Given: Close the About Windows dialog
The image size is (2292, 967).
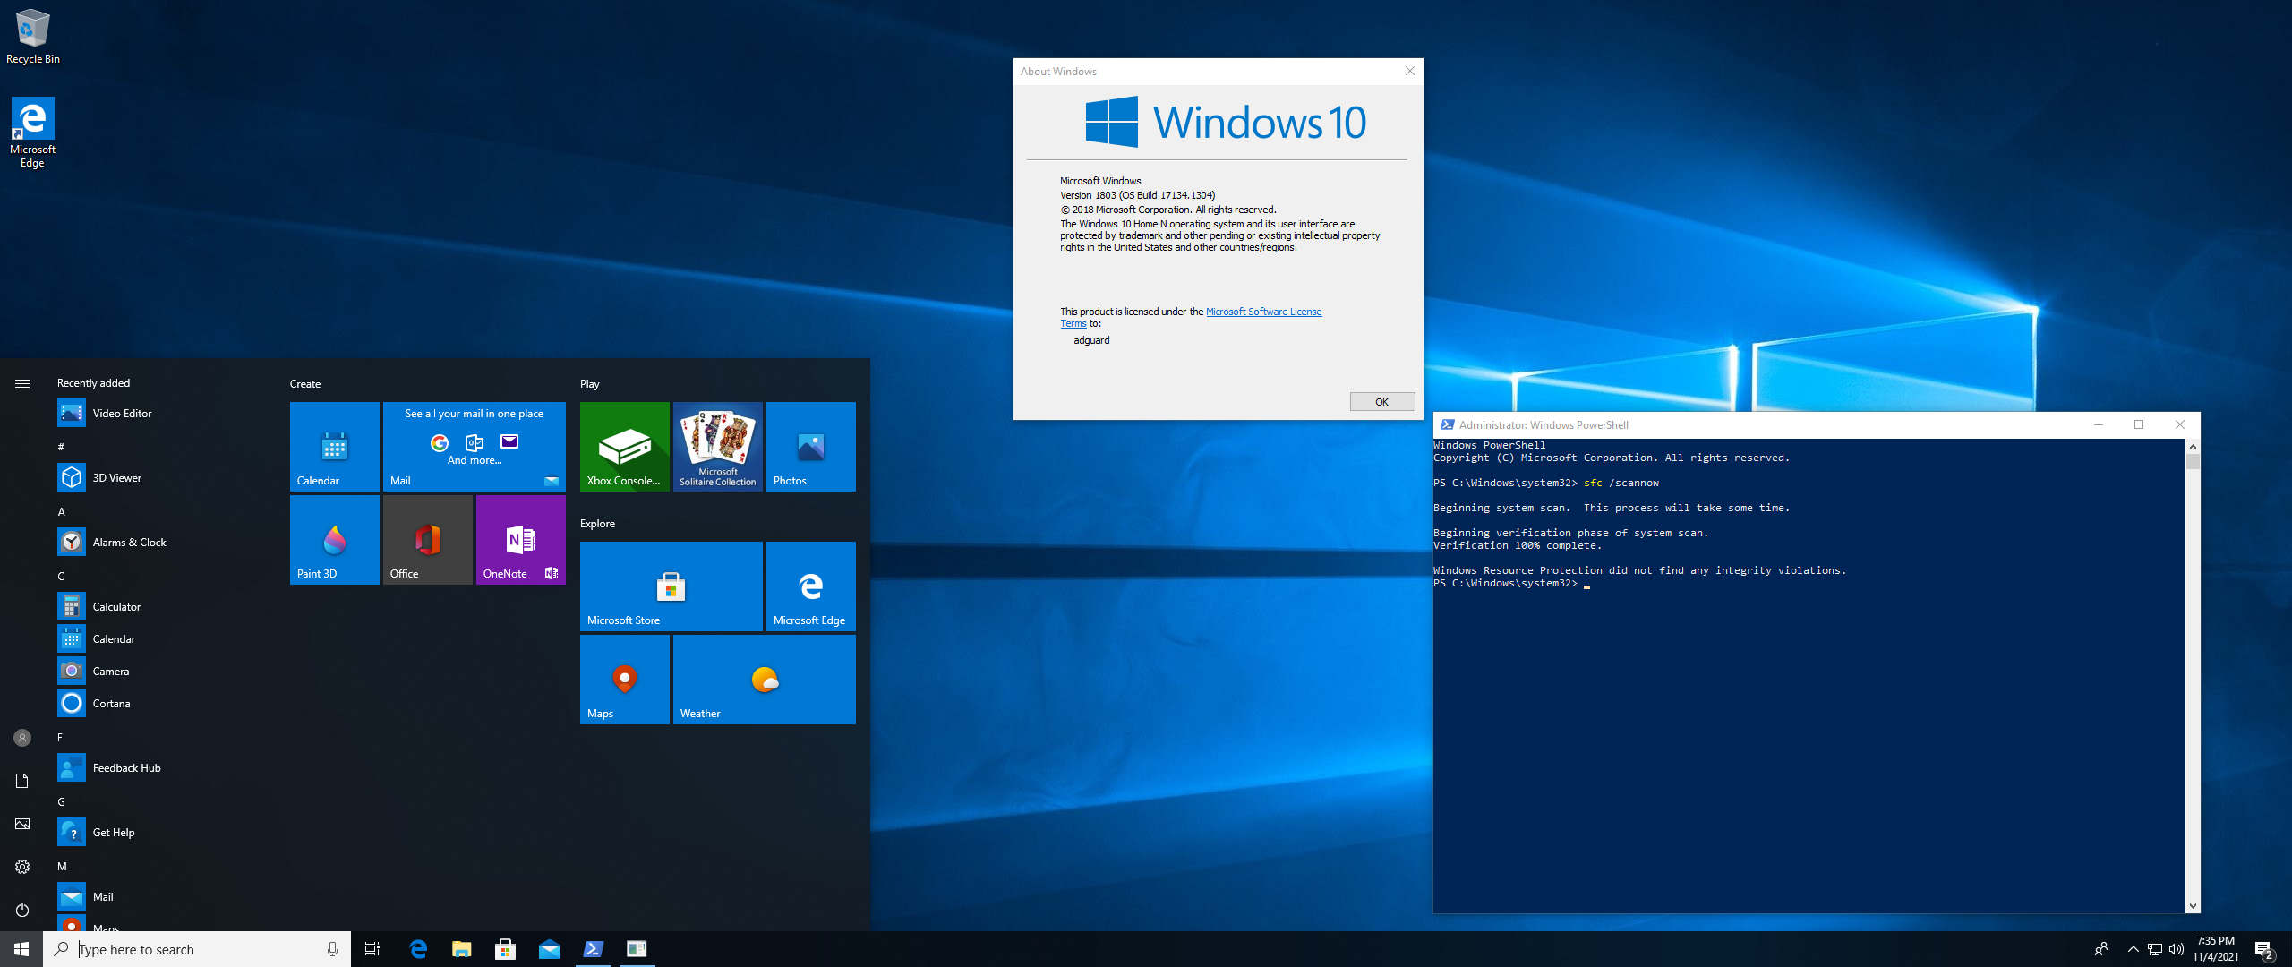Looking at the screenshot, I should click(1409, 71).
